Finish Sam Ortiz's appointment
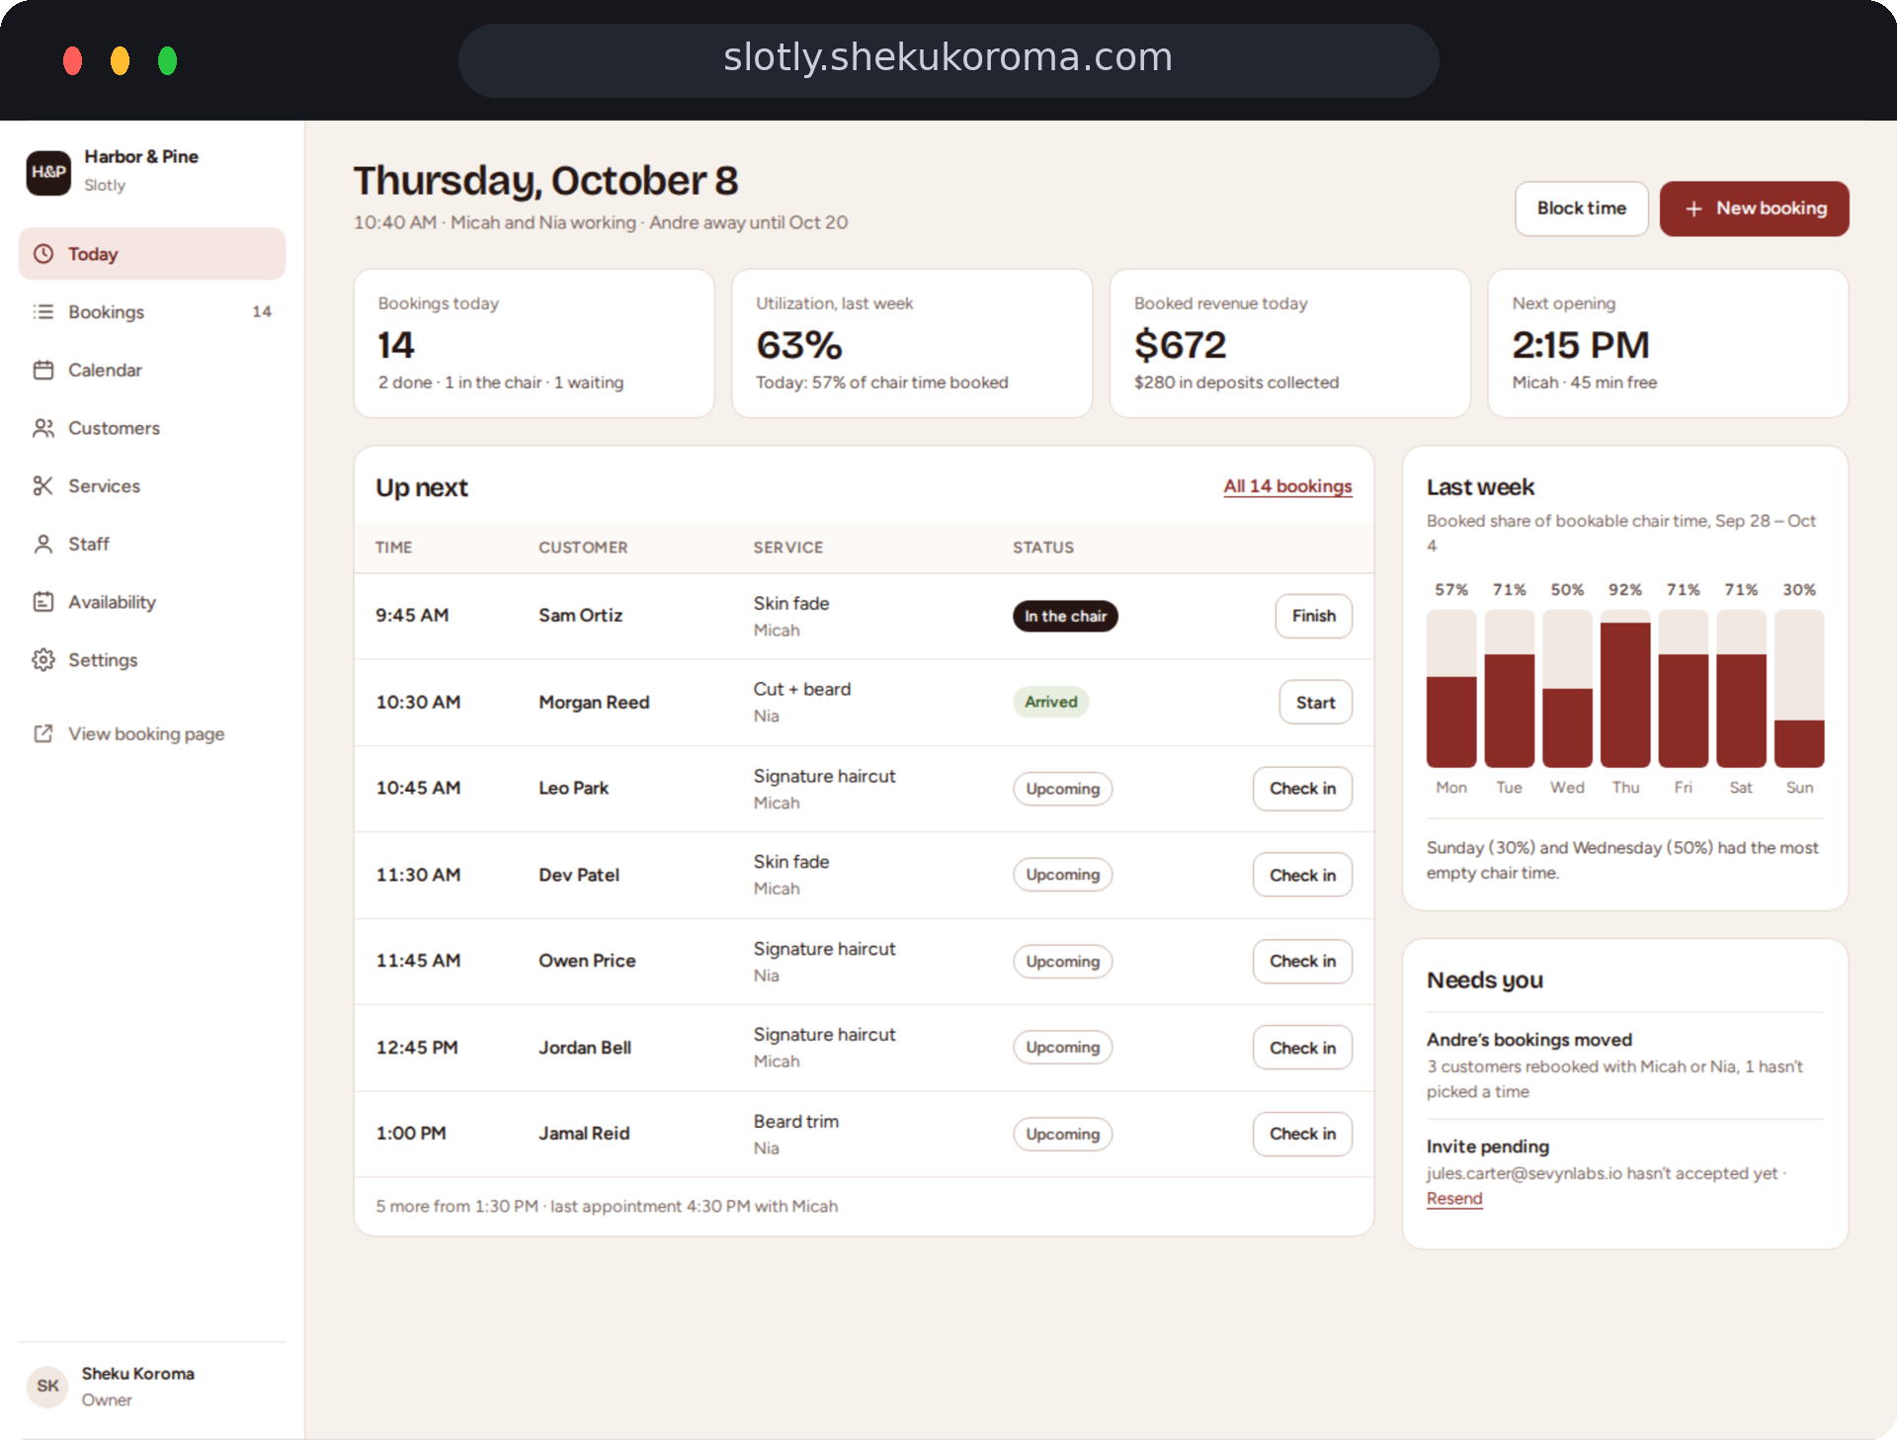The height and width of the screenshot is (1440, 1897). point(1313,616)
